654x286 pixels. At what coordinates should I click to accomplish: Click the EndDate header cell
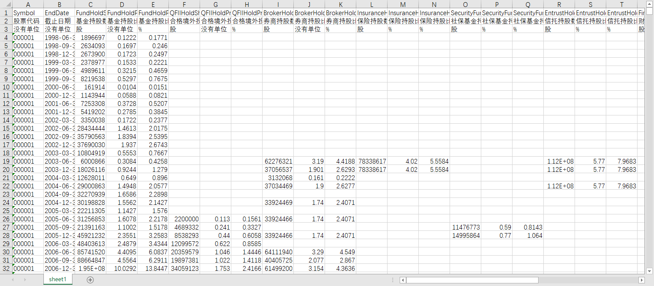click(x=59, y=13)
